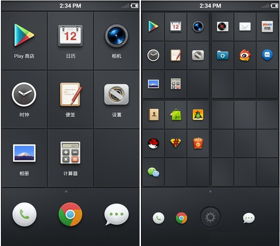Open the Youku video app
Viewport: 280px width, 246px height.
pyautogui.click(x=267, y=27)
